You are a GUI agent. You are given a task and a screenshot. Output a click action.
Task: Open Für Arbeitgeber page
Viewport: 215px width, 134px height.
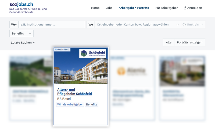pos(166,8)
